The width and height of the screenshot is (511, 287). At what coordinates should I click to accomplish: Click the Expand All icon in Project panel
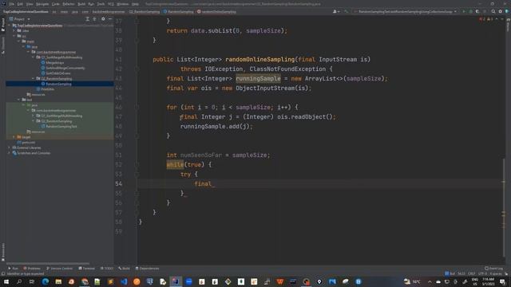pyautogui.click(x=87, y=19)
